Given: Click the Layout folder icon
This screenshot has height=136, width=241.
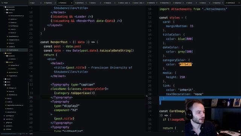Looking at the screenshot, I should [x=7, y=12].
